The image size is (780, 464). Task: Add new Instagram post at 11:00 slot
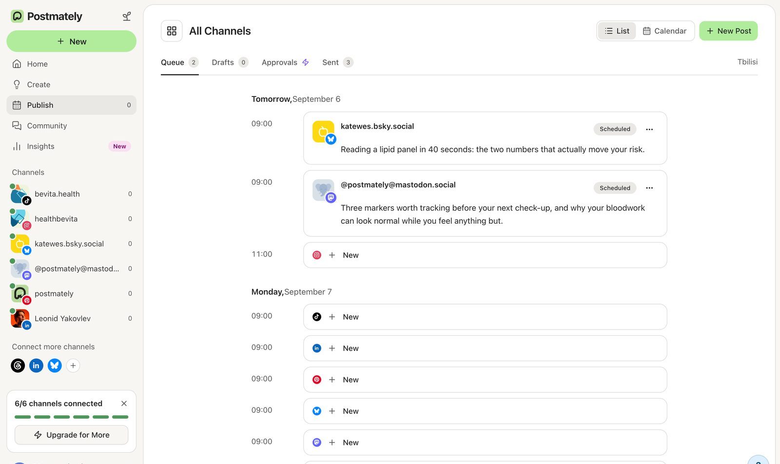point(485,255)
